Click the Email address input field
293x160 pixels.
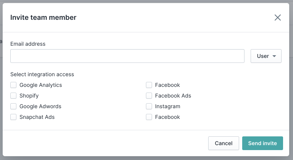[x=127, y=56]
